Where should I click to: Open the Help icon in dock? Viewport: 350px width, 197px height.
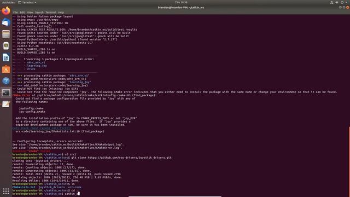[x=6, y=81]
